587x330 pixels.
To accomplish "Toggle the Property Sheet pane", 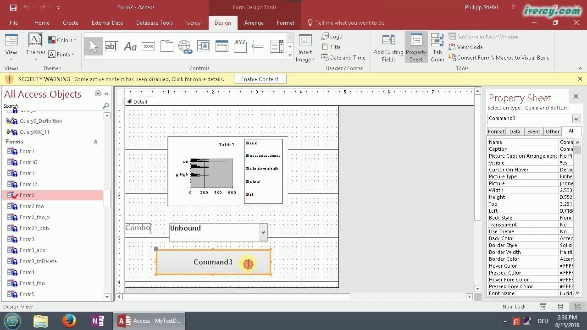I will (x=416, y=48).
